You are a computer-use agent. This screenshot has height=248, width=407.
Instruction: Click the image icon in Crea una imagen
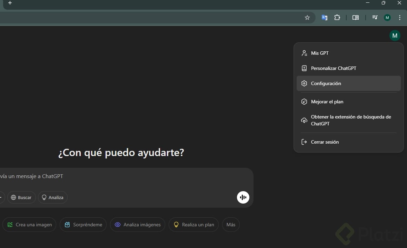(10, 225)
